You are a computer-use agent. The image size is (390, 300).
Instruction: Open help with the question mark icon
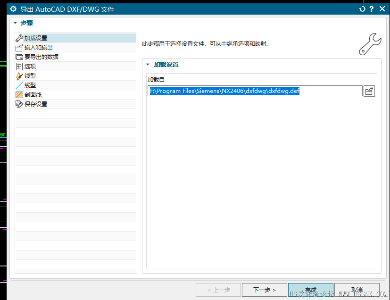[372, 9]
